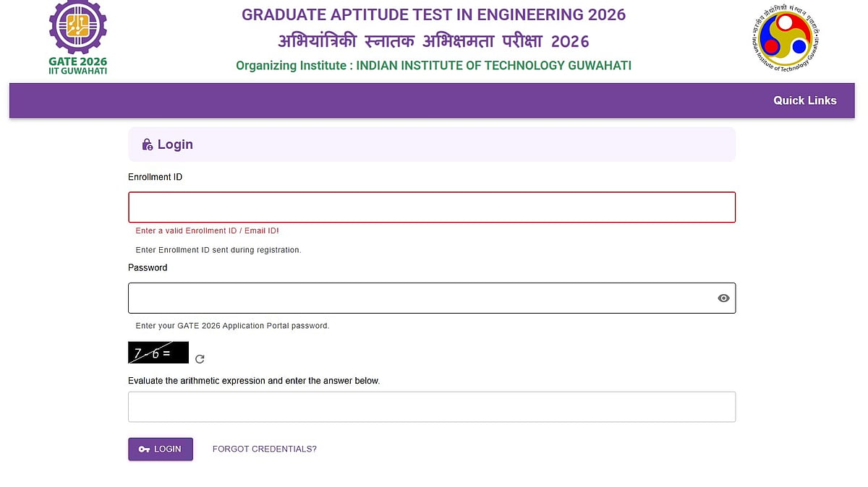Click the Login panel header
The height and width of the screenshot is (487, 868).
[432, 144]
